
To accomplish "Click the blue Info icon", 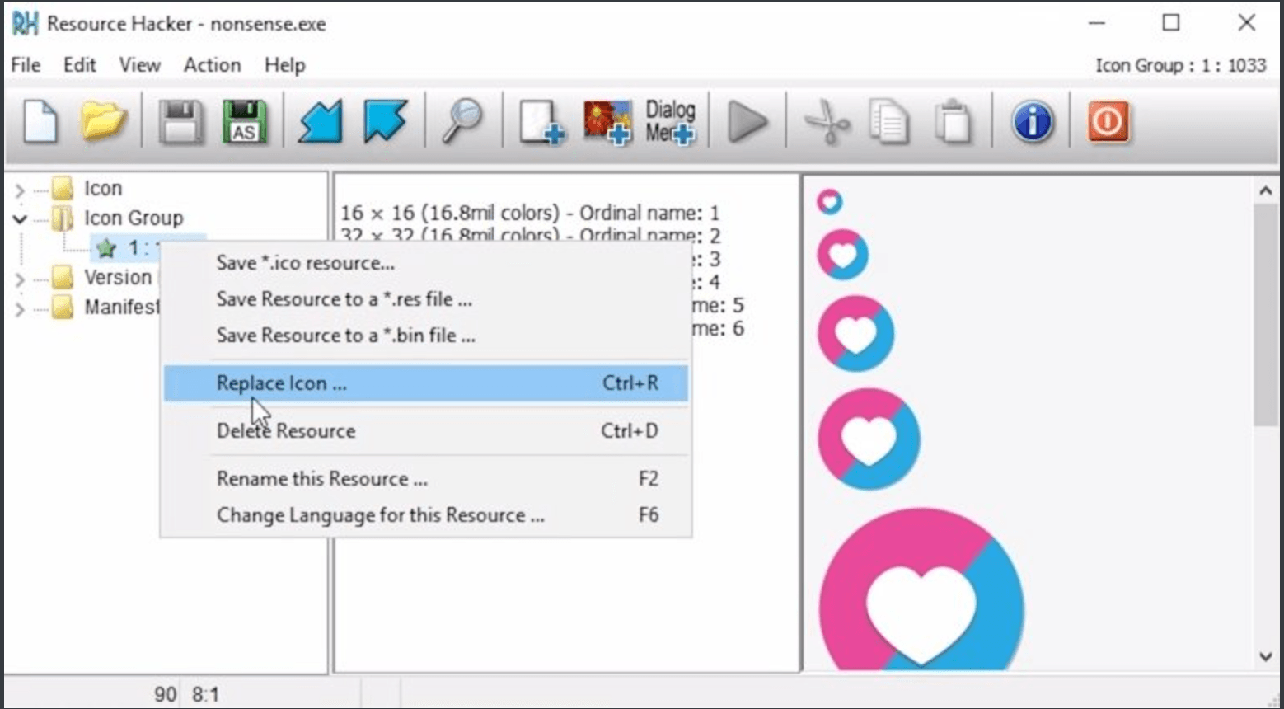I will point(1032,122).
